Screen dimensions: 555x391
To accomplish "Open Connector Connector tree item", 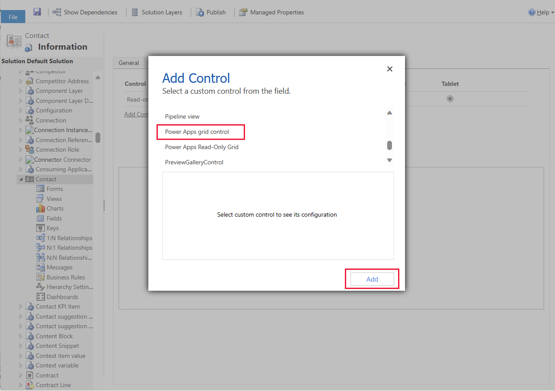I will [63, 160].
